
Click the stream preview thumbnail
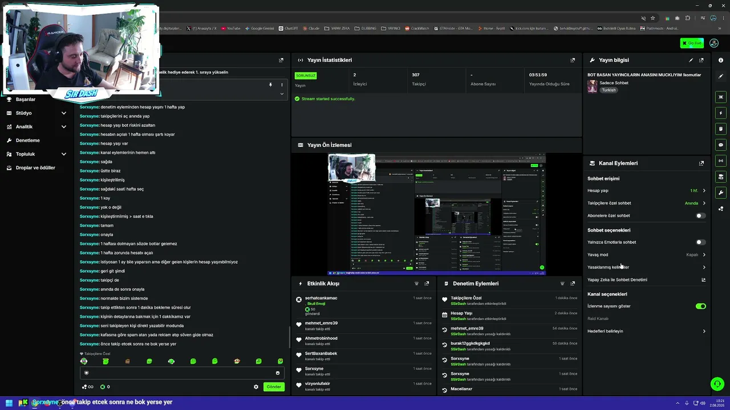click(x=436, y=214)
